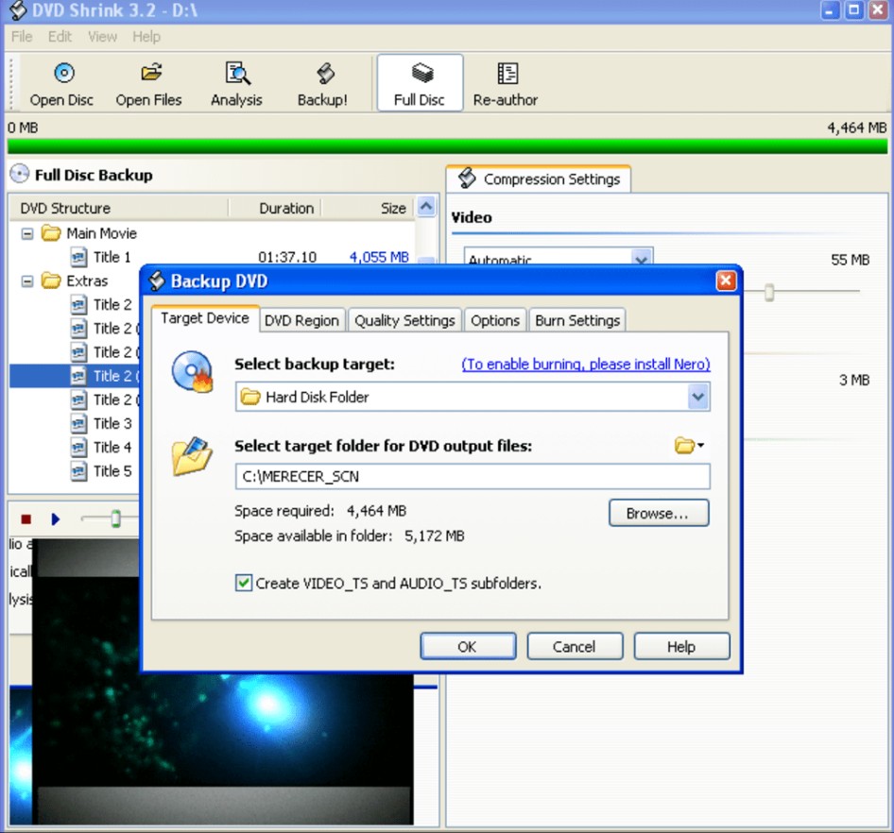Click the Title 1 file icon
The width and height of the screenshot is (894, 833).
click(78, 257)
